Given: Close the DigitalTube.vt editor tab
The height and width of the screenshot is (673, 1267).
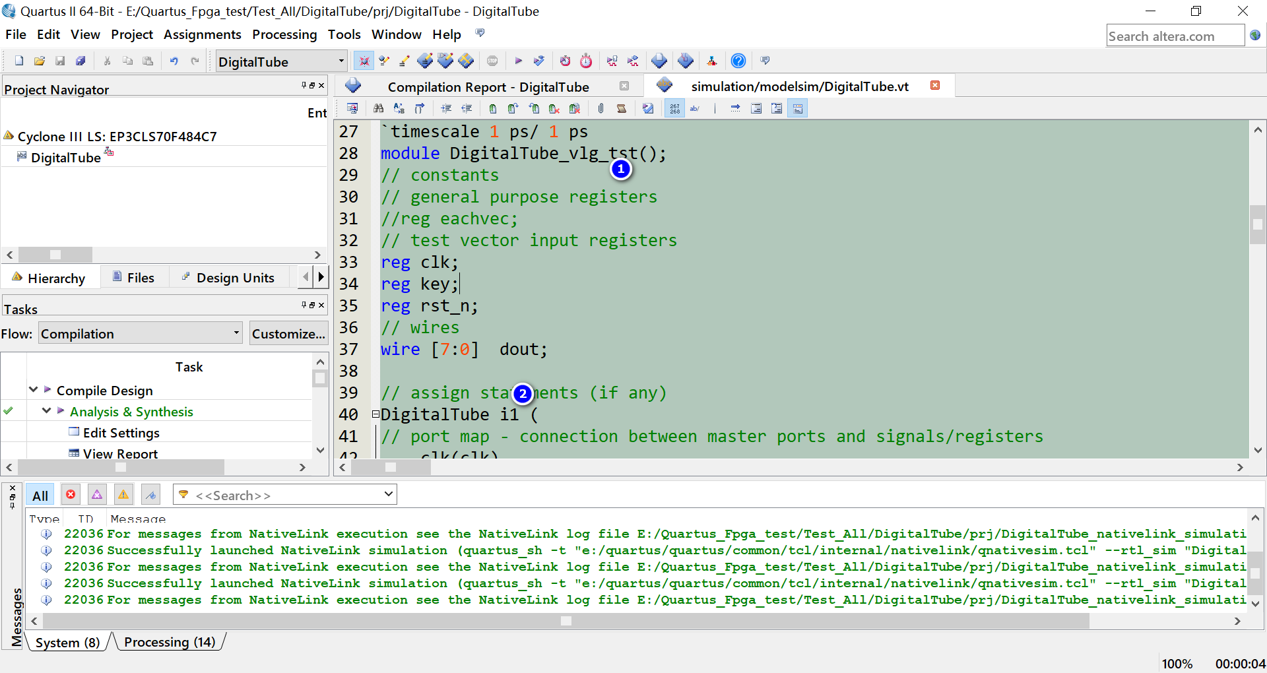Looking at the screenshot, I should point(935,86).
